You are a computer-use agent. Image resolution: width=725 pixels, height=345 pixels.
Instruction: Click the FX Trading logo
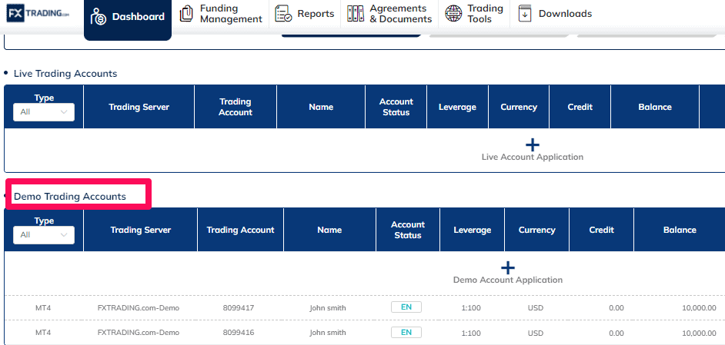[x=38, y=13]
